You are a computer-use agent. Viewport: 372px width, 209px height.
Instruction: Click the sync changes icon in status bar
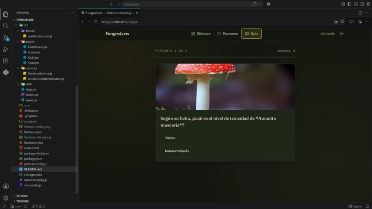[26, 206]
